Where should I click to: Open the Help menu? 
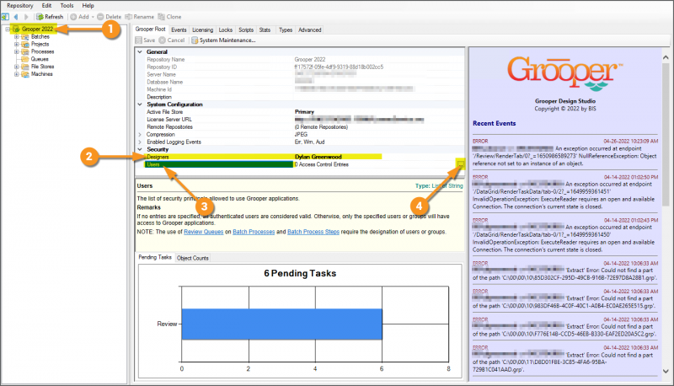[x=88, y=6]
